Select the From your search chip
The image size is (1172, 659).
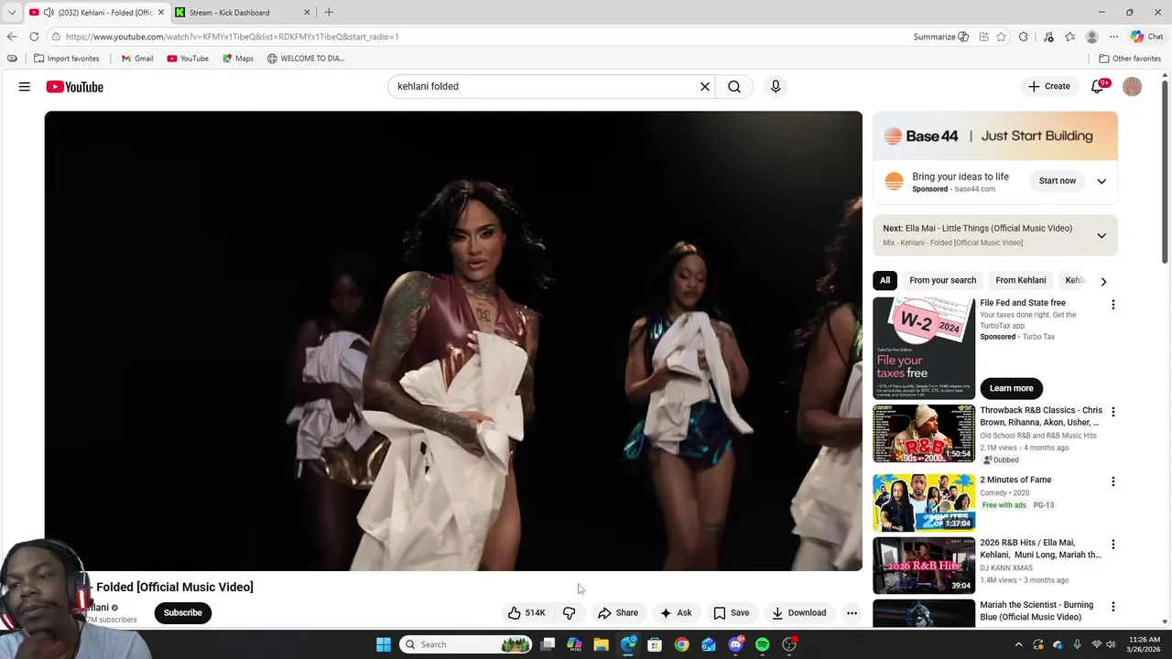click(942, 280)
